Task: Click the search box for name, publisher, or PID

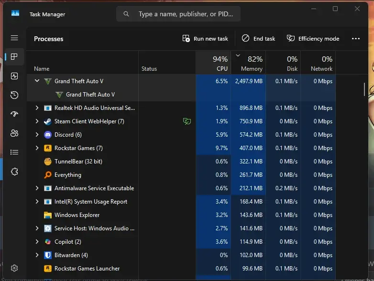Action: tap(178, 14)
